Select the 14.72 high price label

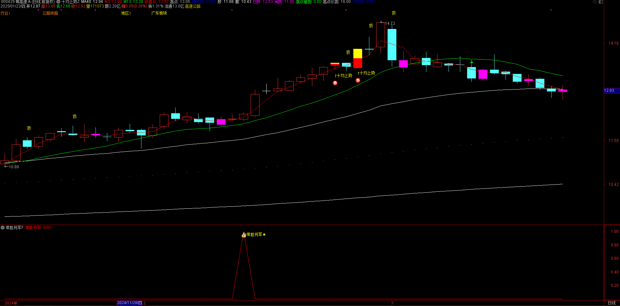pyautogui.click(x=390, y=23)
